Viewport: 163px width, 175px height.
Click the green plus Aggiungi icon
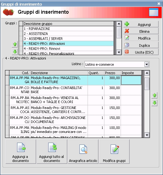pyautogui.click(x=127, y=24)
